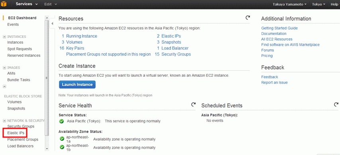Collapse the sidebar using the arrow handle
This screenshot has width=340, height=155.
52,23
